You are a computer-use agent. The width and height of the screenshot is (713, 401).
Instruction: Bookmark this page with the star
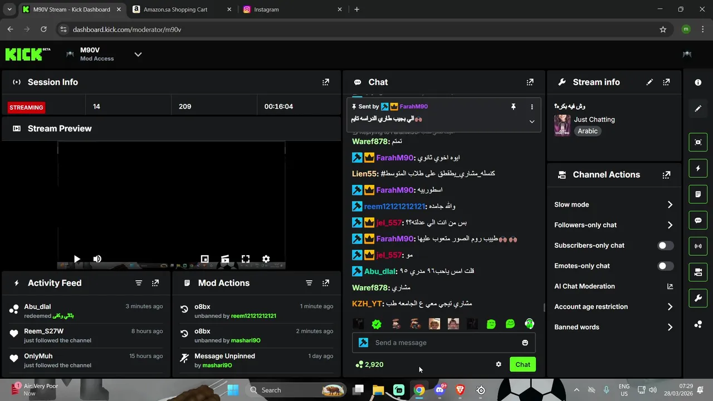pos(663,30)
